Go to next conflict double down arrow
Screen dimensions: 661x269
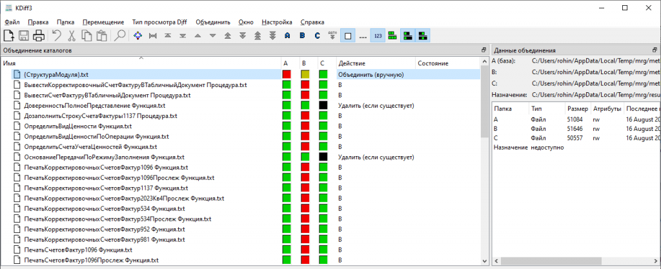(x=243, y=35)
